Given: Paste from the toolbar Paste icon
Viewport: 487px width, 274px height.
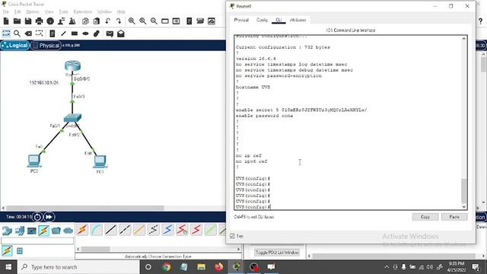Looking at the screenshot, I should [97, 21].
